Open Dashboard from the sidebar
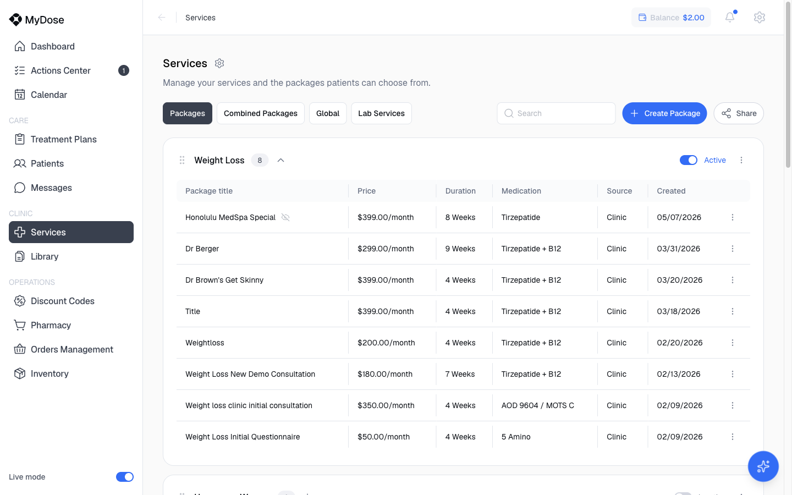792x495 pixels. click(71, 46)
